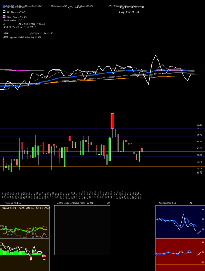This screenshot has height=271, width=205.
Task: Click the 'Stochastics: 19.08' reading
Action: tap(14, 21)
